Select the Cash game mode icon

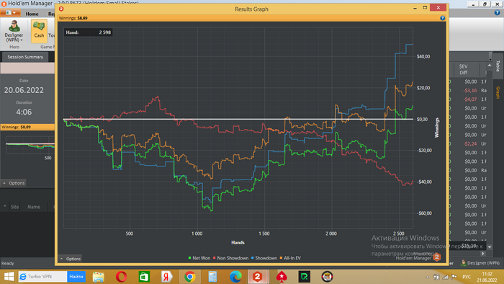pos(39,30)
